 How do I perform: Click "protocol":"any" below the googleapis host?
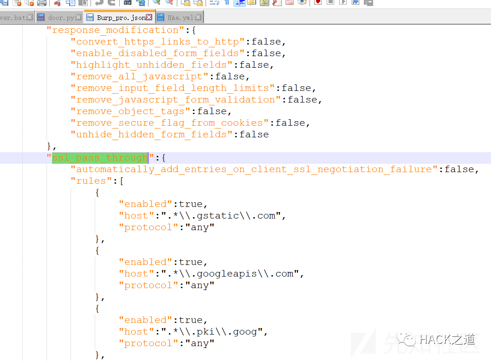point(166,285)
